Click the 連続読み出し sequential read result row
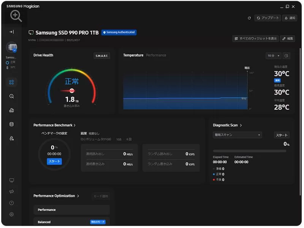Screen dimensions: 304x228 click(109, 154)
